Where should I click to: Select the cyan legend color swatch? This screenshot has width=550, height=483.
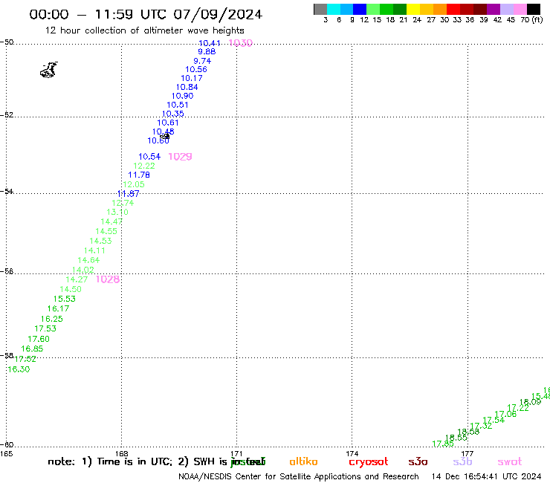coord(334,9)
